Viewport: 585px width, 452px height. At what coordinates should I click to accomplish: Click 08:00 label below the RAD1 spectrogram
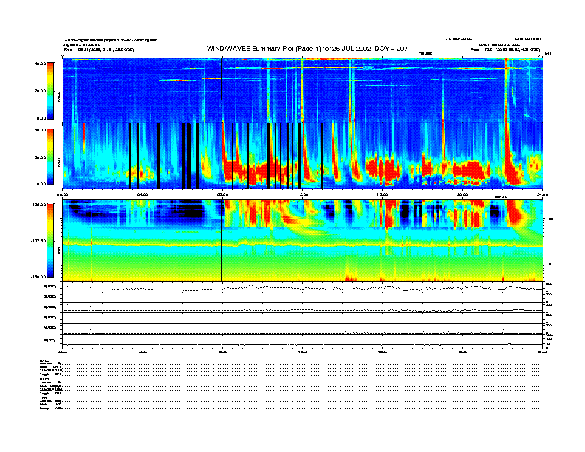point(222,194)
